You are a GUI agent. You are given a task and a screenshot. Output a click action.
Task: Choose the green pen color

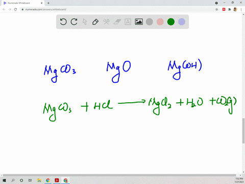[171, 22]
